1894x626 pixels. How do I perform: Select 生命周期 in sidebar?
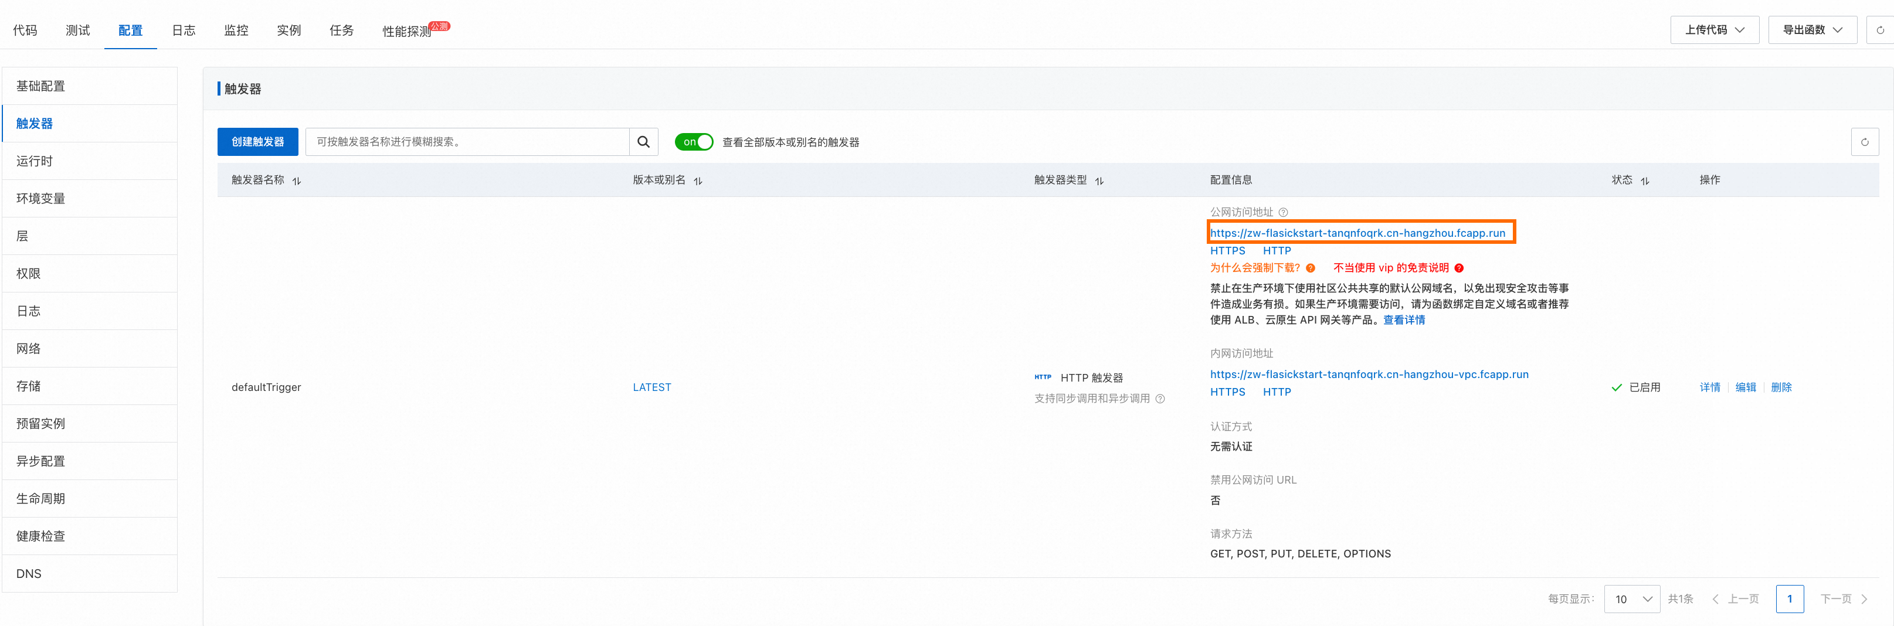[x=90, y=498]
